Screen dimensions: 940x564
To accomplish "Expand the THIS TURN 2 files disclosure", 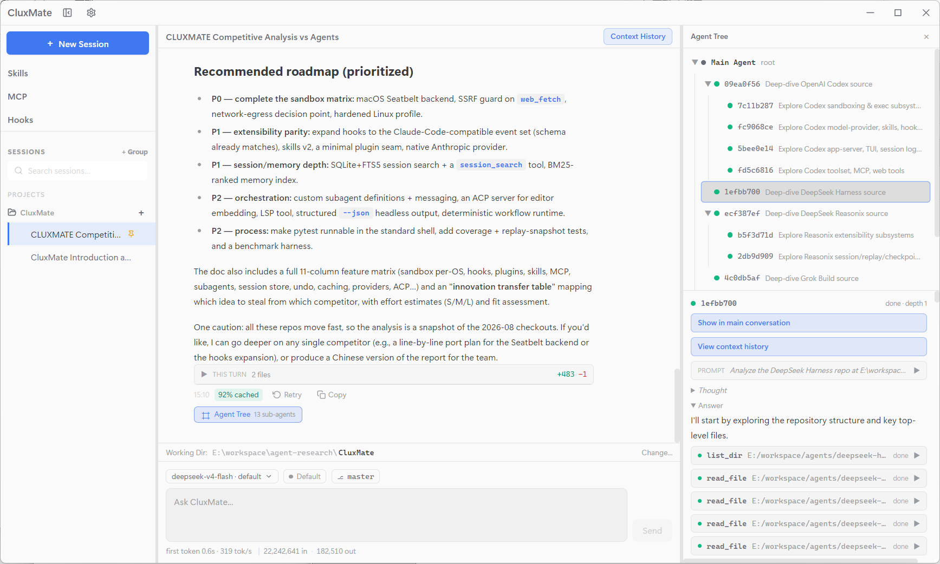I will point(204,374).
